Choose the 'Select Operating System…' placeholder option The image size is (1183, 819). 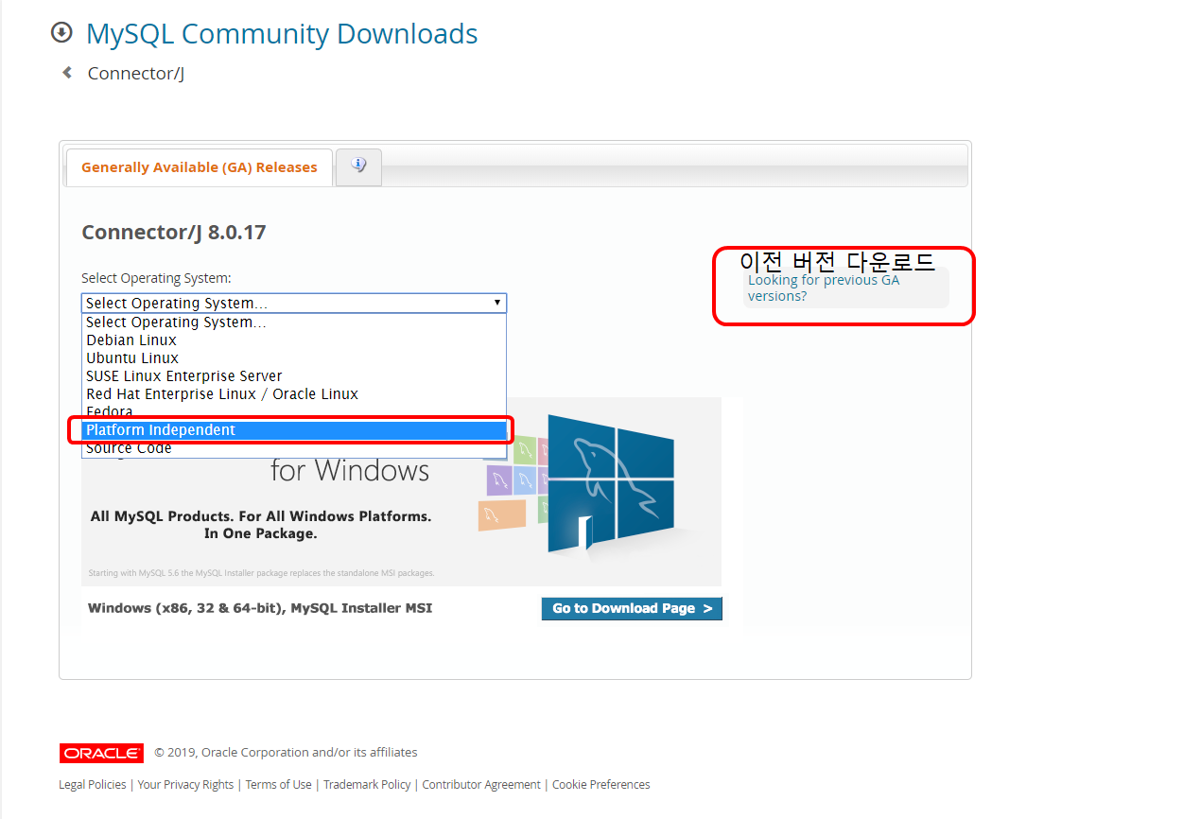click(294, 322)
